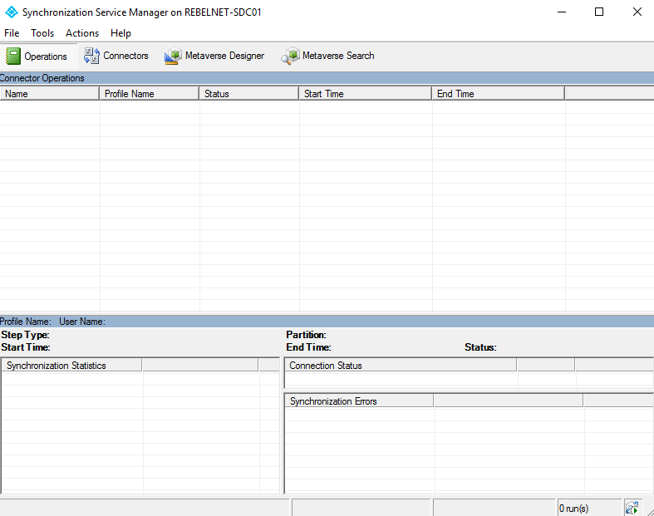Click Synchronization Statistics column header
This screenshot has width=654, height=516.
tap(71, 365)
